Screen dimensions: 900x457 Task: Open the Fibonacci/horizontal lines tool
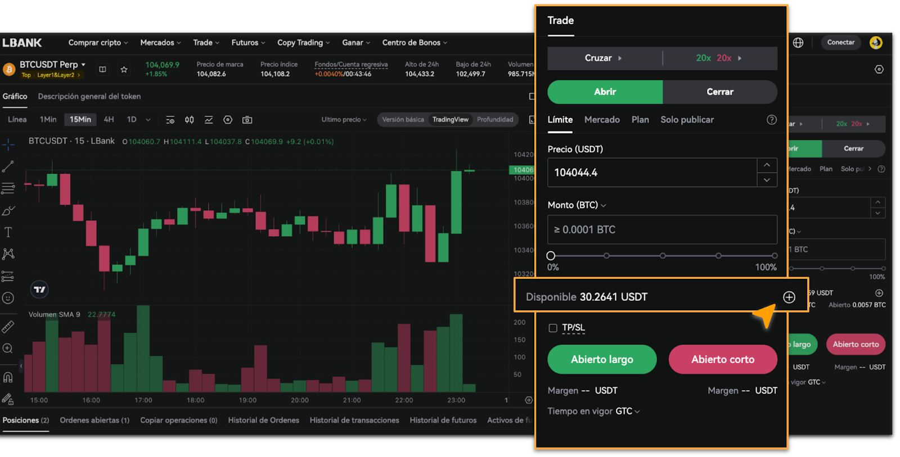[x=8, y=188]
